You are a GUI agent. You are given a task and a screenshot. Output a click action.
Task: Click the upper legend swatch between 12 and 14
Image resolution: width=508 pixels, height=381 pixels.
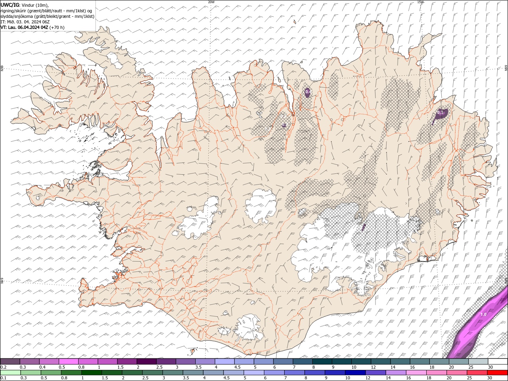click(x=380, y=362)
